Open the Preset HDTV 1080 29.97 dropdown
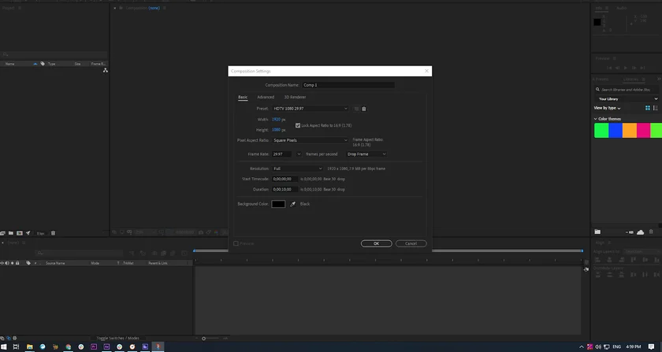 (x=310, y=109)
